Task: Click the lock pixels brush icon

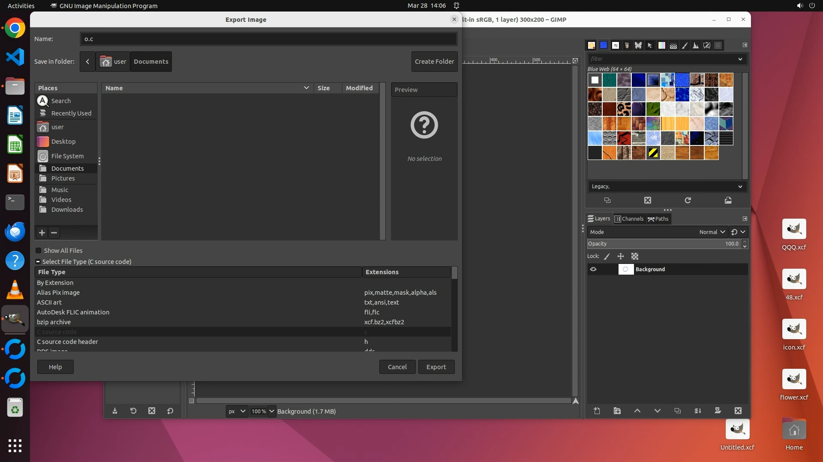Action: [x=607, y=256]
